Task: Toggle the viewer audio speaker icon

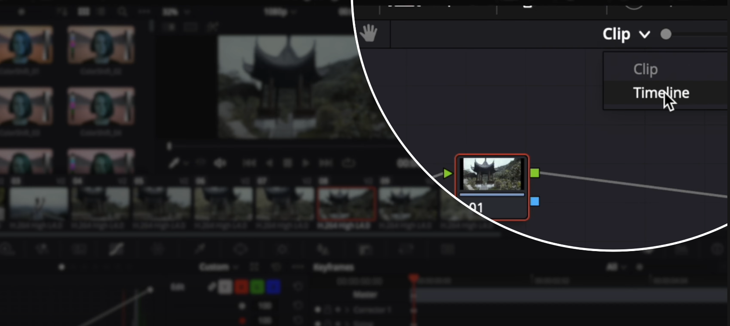Action: pos(220,163)
